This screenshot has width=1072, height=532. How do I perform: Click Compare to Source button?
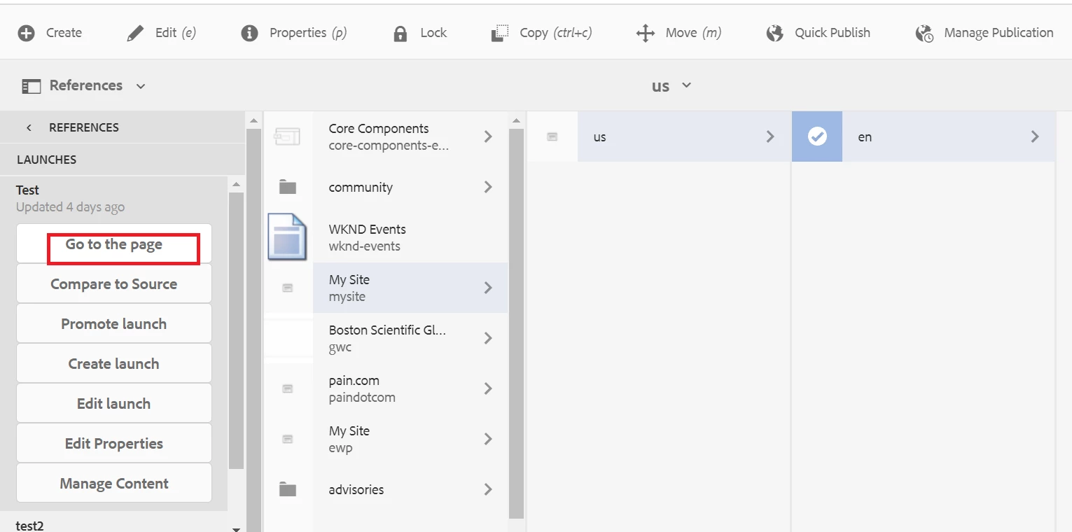point(114,284)
